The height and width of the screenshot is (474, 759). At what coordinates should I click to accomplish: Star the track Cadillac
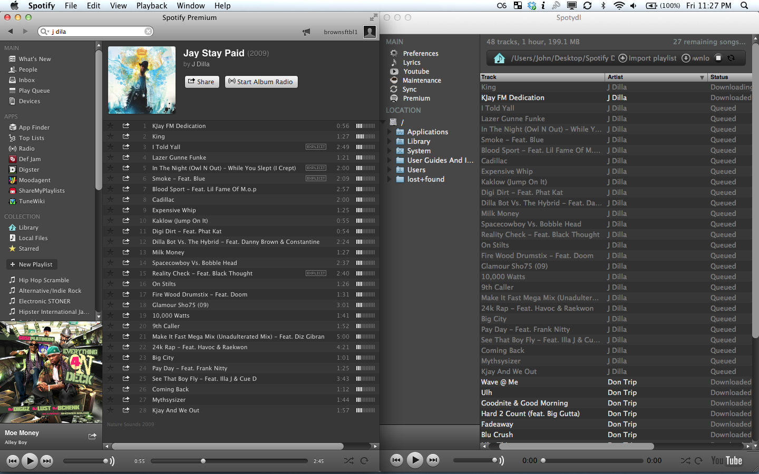point(110,200)
